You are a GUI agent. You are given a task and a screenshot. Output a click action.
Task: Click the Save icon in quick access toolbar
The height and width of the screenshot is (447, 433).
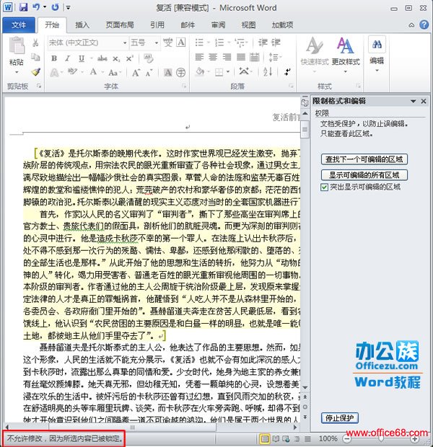pos(23,7)
